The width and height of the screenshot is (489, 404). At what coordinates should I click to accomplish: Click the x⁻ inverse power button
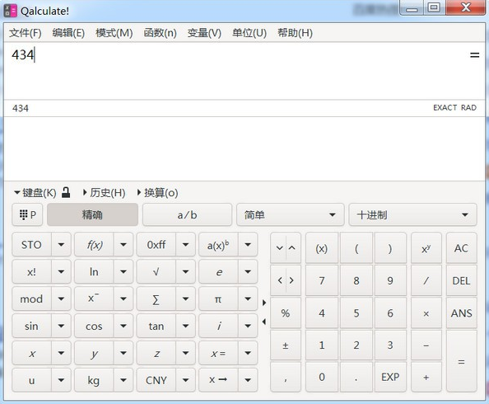pyautogui.click(x=94, y=299)
